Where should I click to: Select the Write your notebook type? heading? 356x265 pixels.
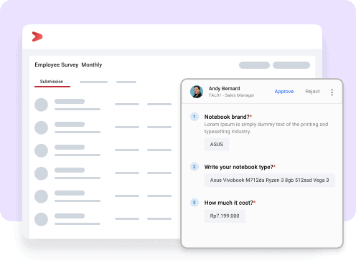[240, 167]
